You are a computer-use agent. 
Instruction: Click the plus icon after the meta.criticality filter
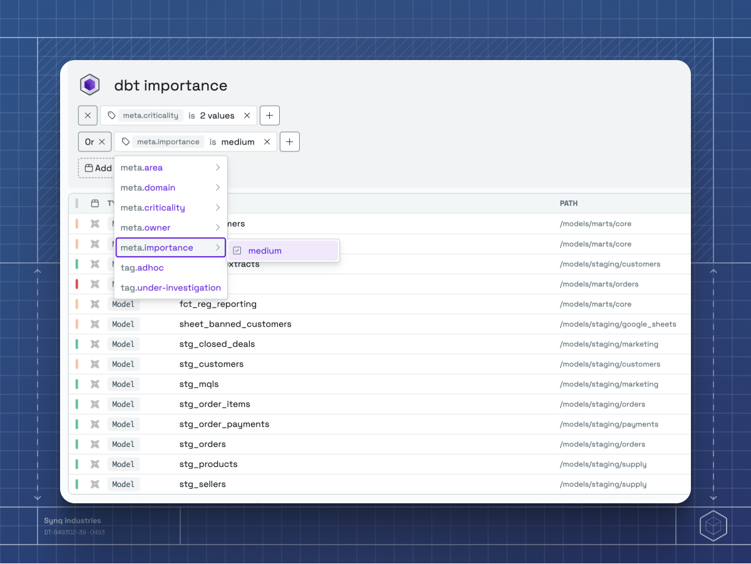(x=270, y=115)
